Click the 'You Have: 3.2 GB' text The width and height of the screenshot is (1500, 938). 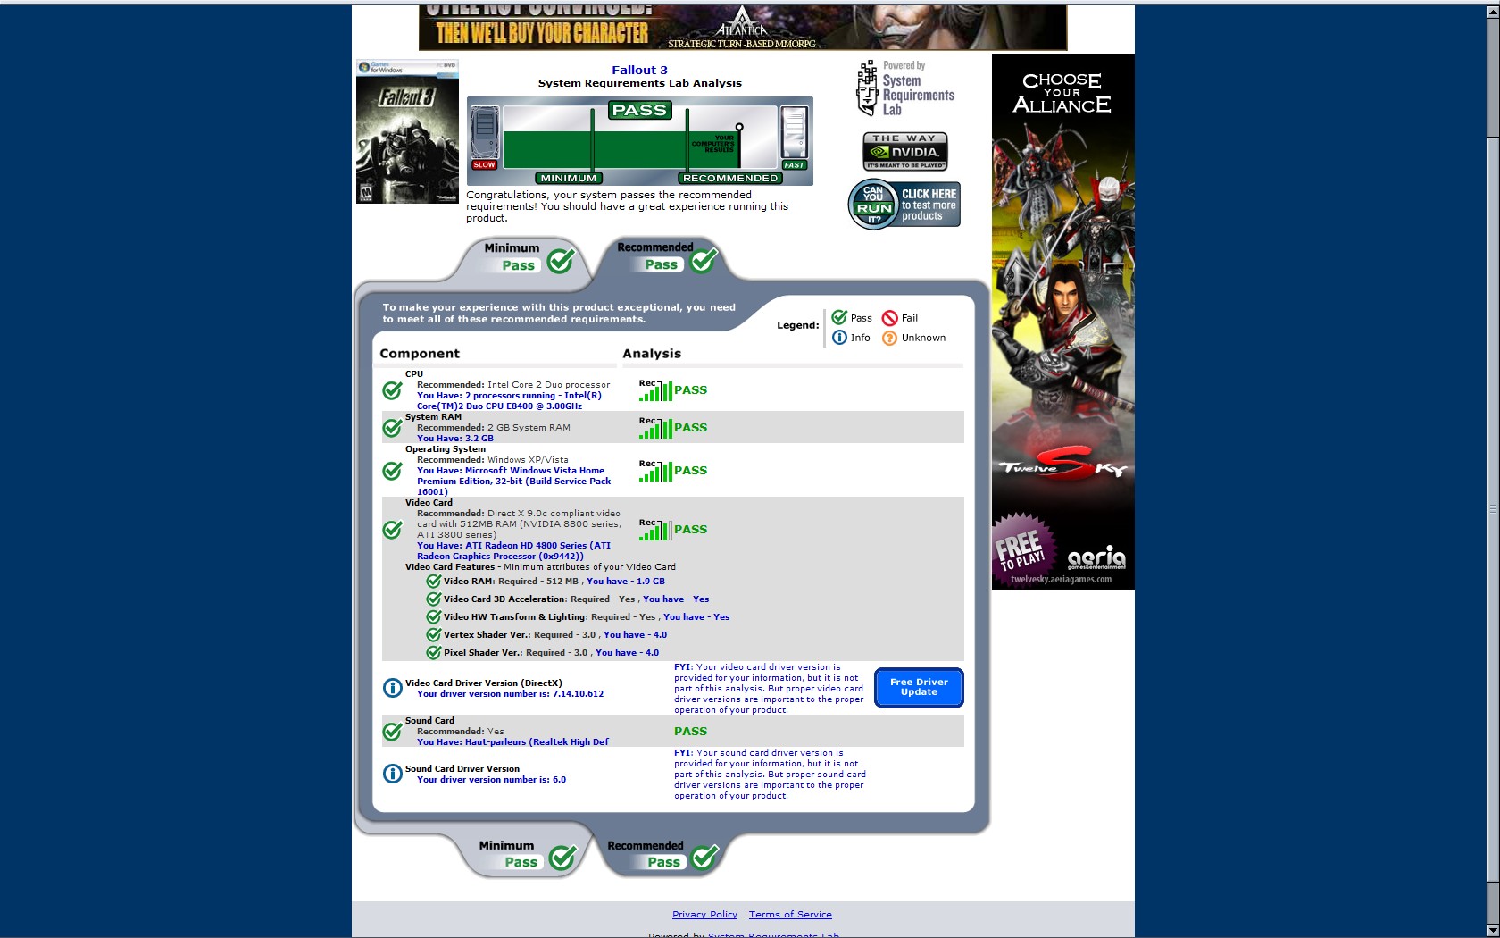tap(454, 438)
